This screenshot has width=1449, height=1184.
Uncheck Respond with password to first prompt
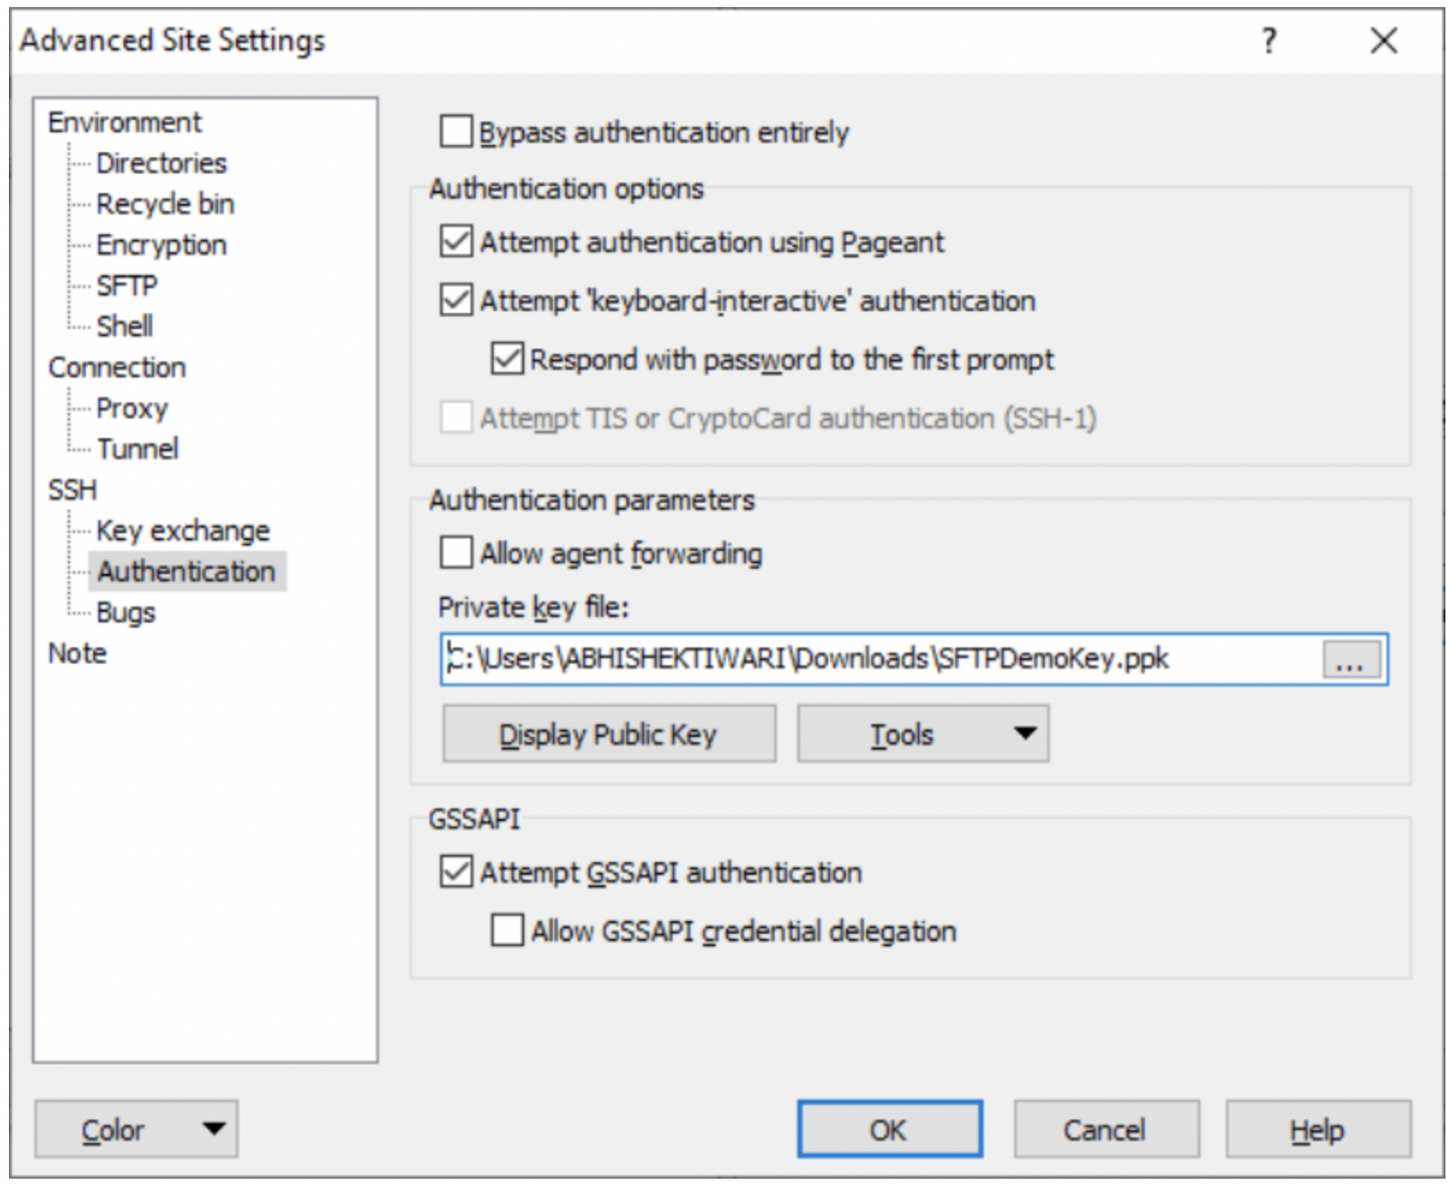coord(507,359)
